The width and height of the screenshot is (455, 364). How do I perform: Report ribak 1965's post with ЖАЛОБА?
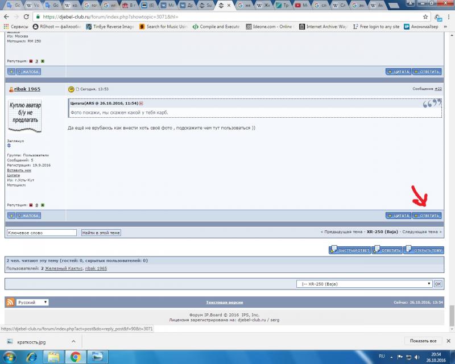click(x=28, y=216)
